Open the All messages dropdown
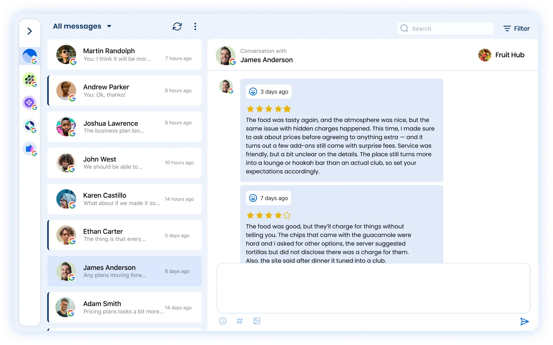The height and width of the screenshot is (345, 553). 82,26
